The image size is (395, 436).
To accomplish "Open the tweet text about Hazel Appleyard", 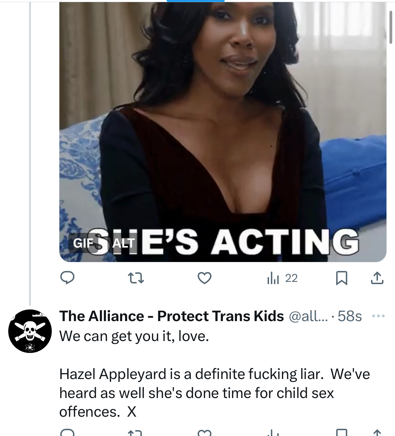I will click(x=214, y=392).
